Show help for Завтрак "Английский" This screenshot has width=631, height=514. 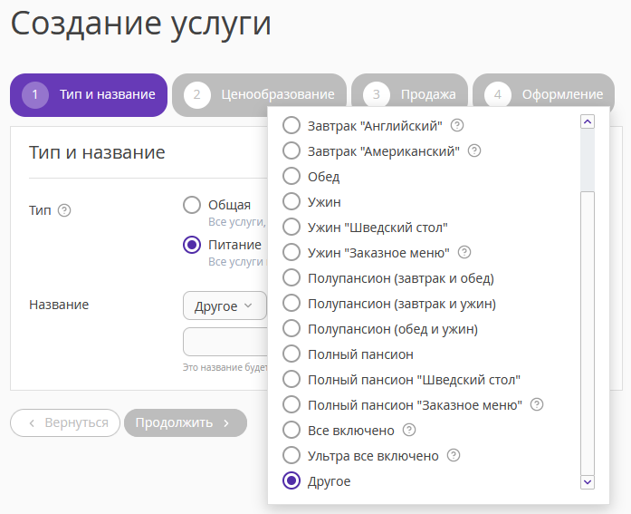tap(457, 125)
